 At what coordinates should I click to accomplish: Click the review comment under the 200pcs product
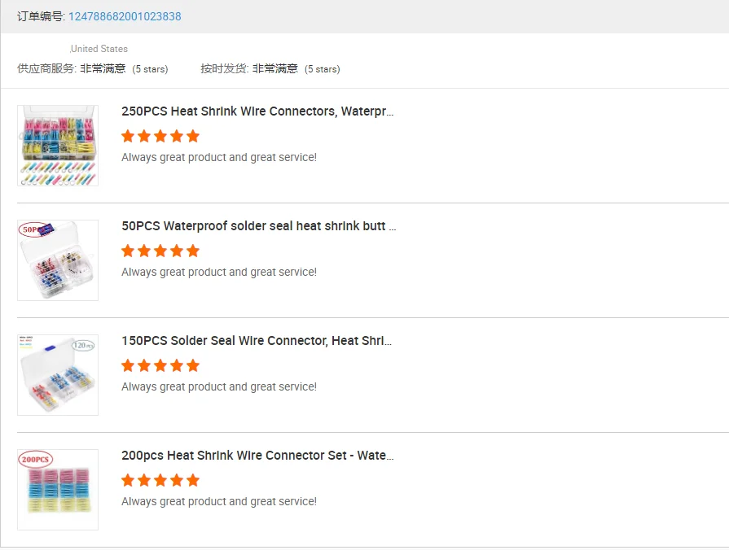pos(219,501)
